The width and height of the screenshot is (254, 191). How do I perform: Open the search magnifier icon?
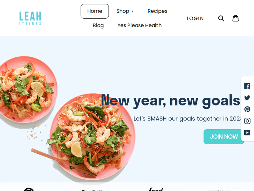pos(221,19)
